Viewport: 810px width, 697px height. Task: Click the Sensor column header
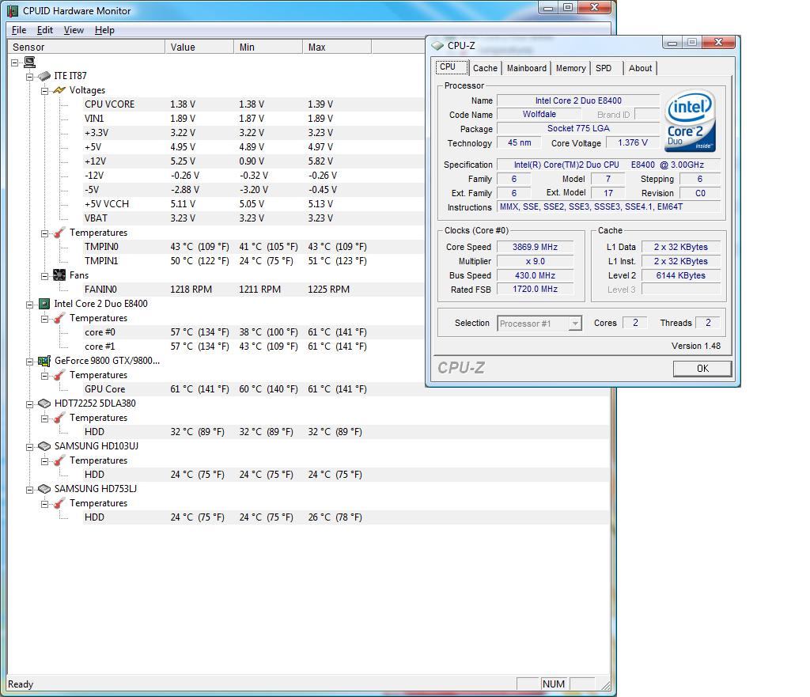pyautogui.click(x=86, y=47)
